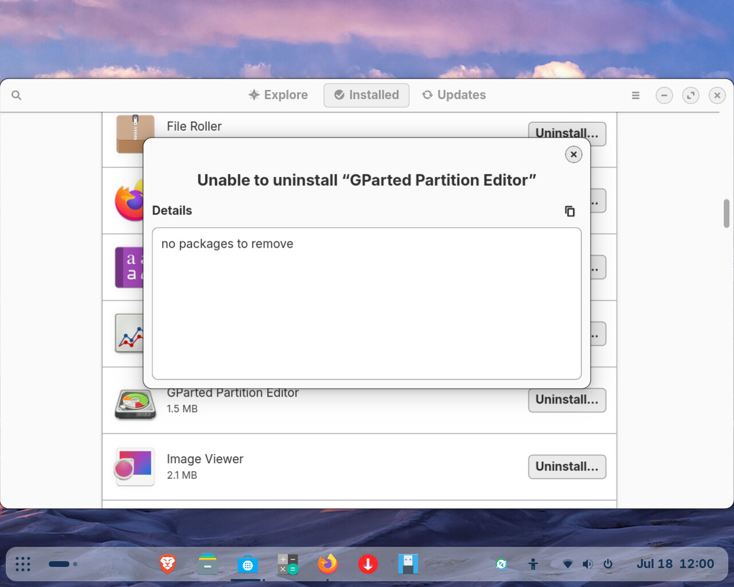This screenshot has height=587, width=734.
Task: Select the Installed tab
Action: click(x=366, y=95)
